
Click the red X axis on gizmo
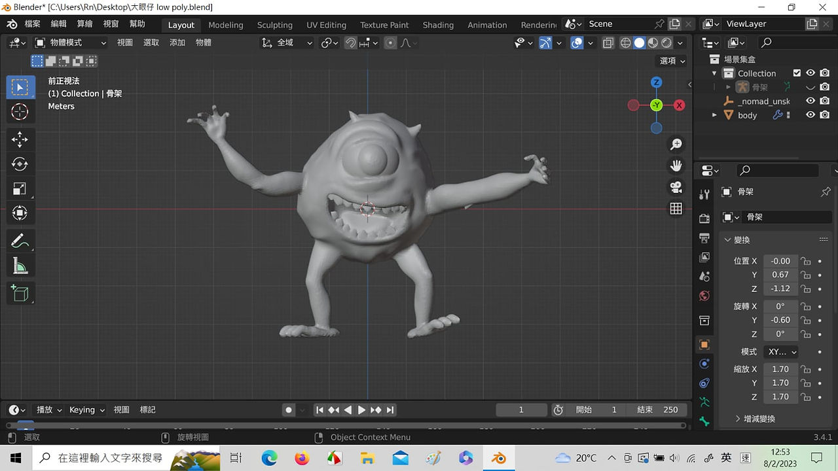(680, 105)
